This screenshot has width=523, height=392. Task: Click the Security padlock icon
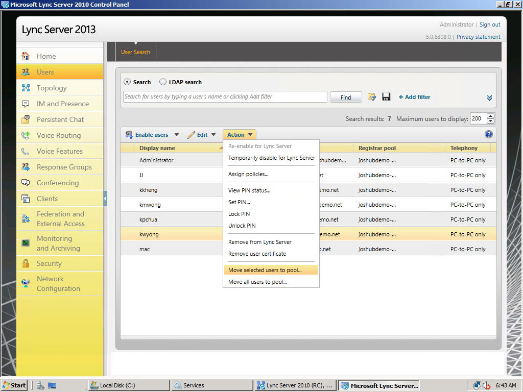[26, 263]
